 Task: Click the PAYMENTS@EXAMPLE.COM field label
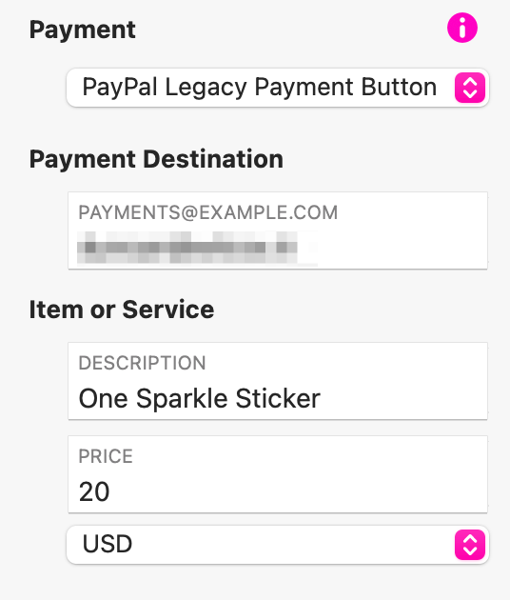click(x=208, y=212)
